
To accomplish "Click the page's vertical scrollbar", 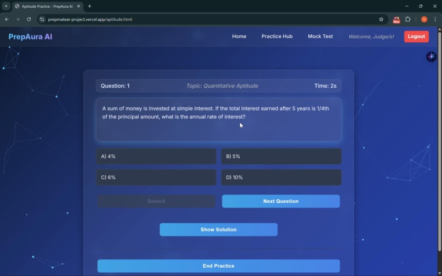I will (439, 141).
